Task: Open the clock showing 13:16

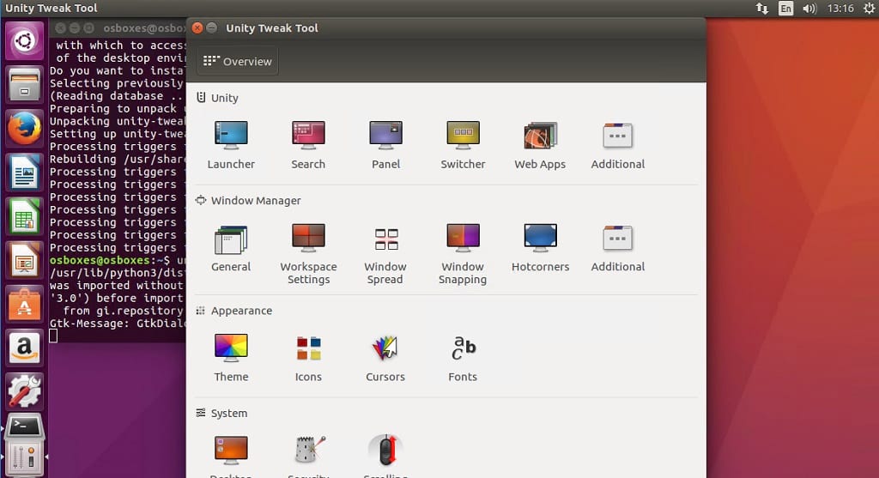Action: tap(840, 9)
